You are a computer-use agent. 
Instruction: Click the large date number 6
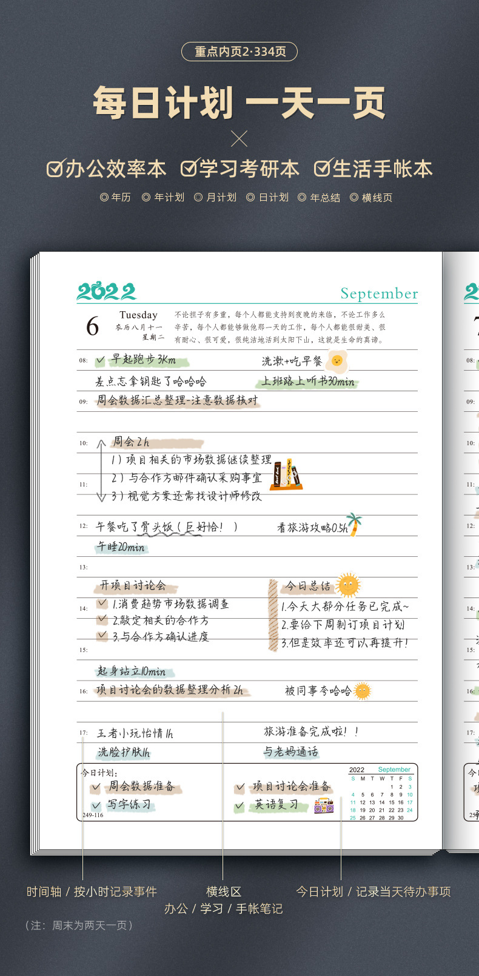tap(92, 326)
